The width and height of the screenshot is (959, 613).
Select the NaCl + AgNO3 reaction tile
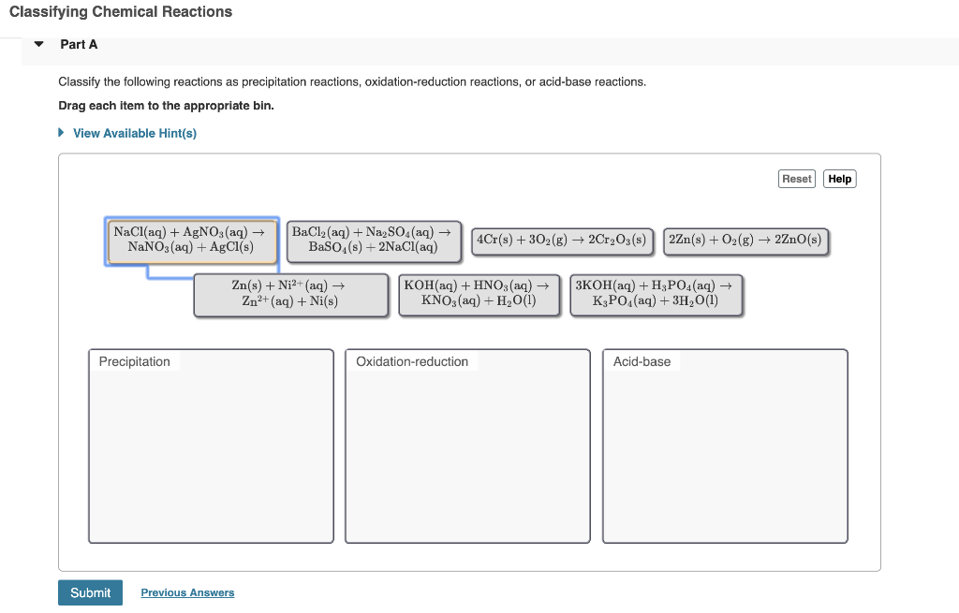[191, 239]
